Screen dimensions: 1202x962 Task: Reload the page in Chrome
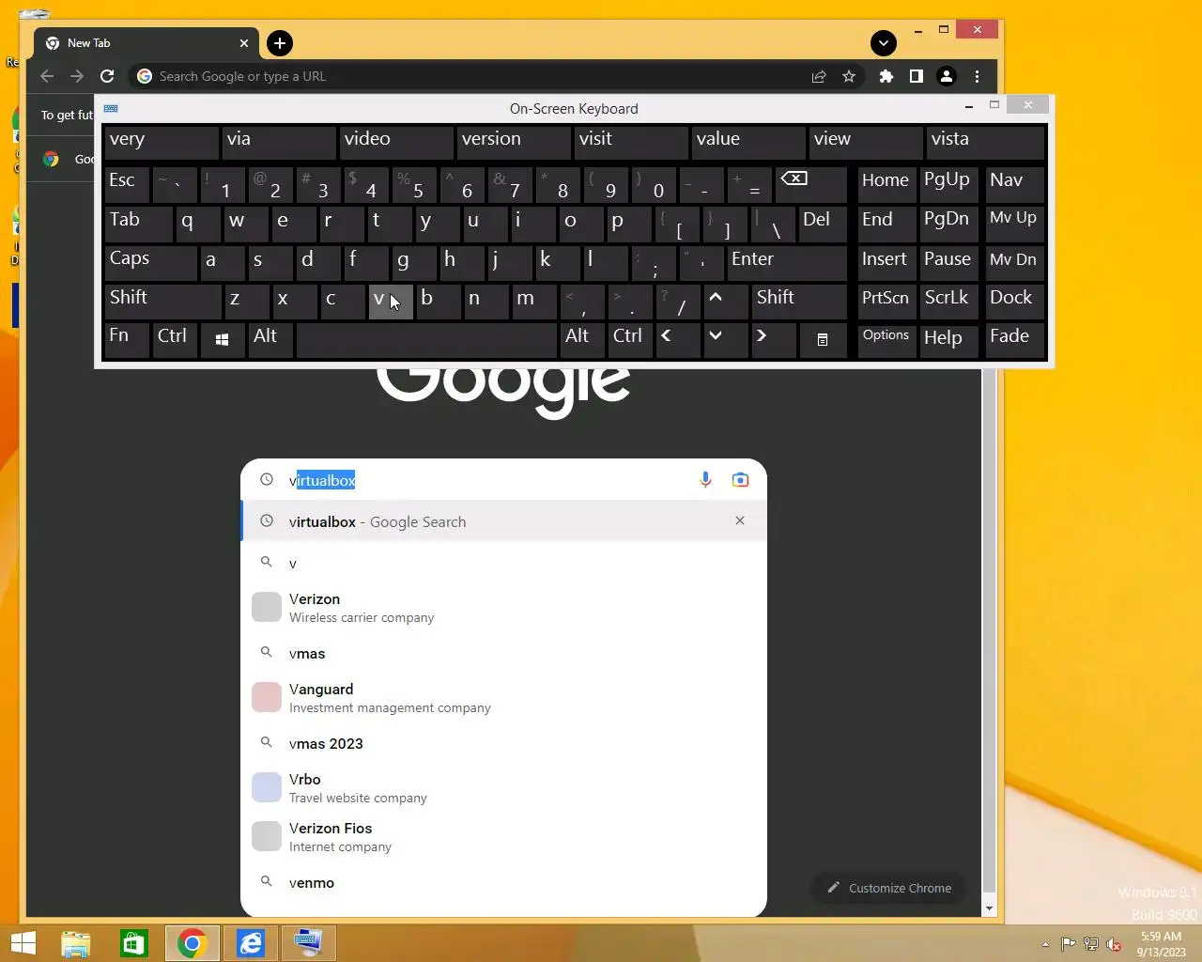[x=107, y=76]
